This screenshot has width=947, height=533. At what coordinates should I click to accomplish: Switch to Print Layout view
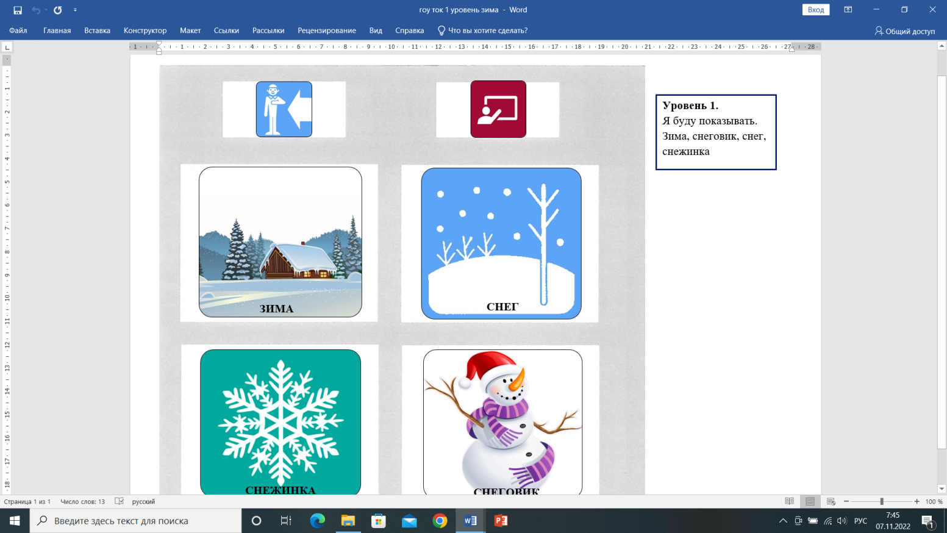[810, 501]
